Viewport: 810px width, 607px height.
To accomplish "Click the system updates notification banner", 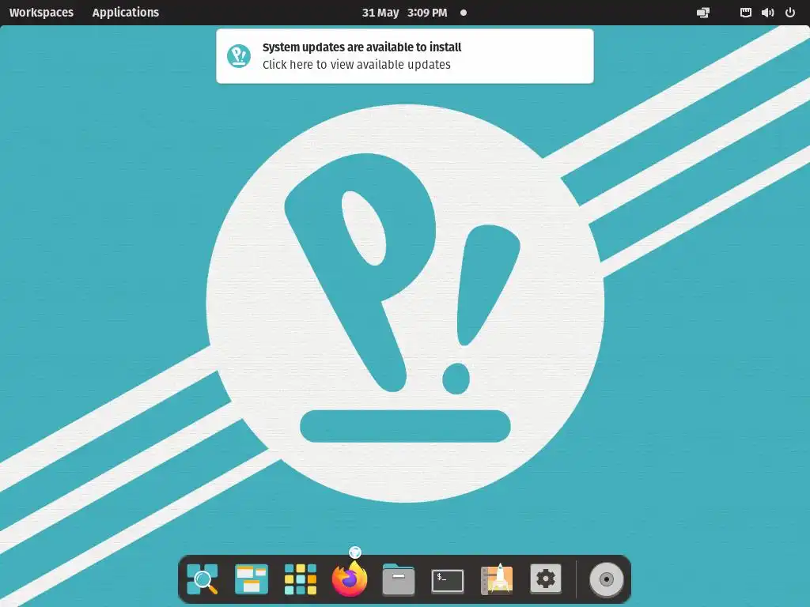I will [404, 56].
